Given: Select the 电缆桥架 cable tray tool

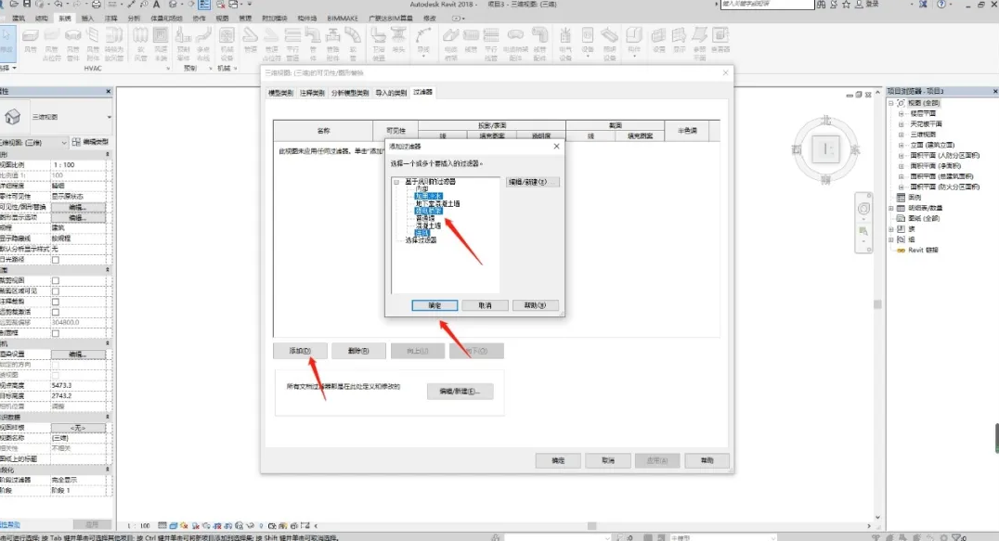Looking at the screenshot, I should pyautogui.click(x=450, y=44).
